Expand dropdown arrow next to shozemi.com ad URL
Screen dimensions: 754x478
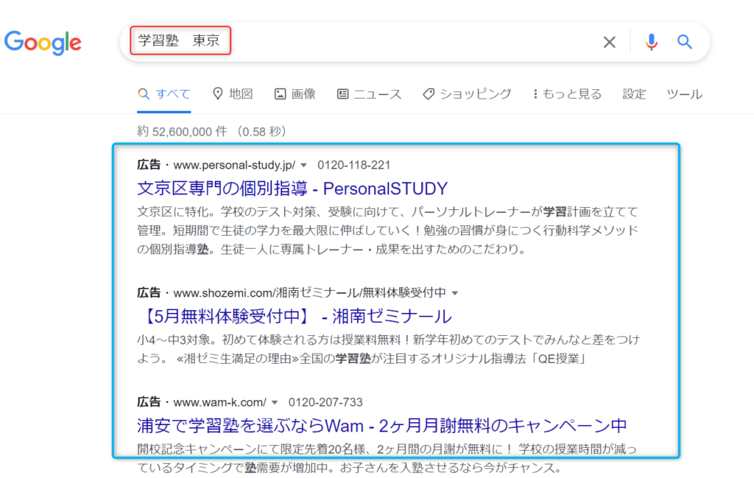coord(455,293)
